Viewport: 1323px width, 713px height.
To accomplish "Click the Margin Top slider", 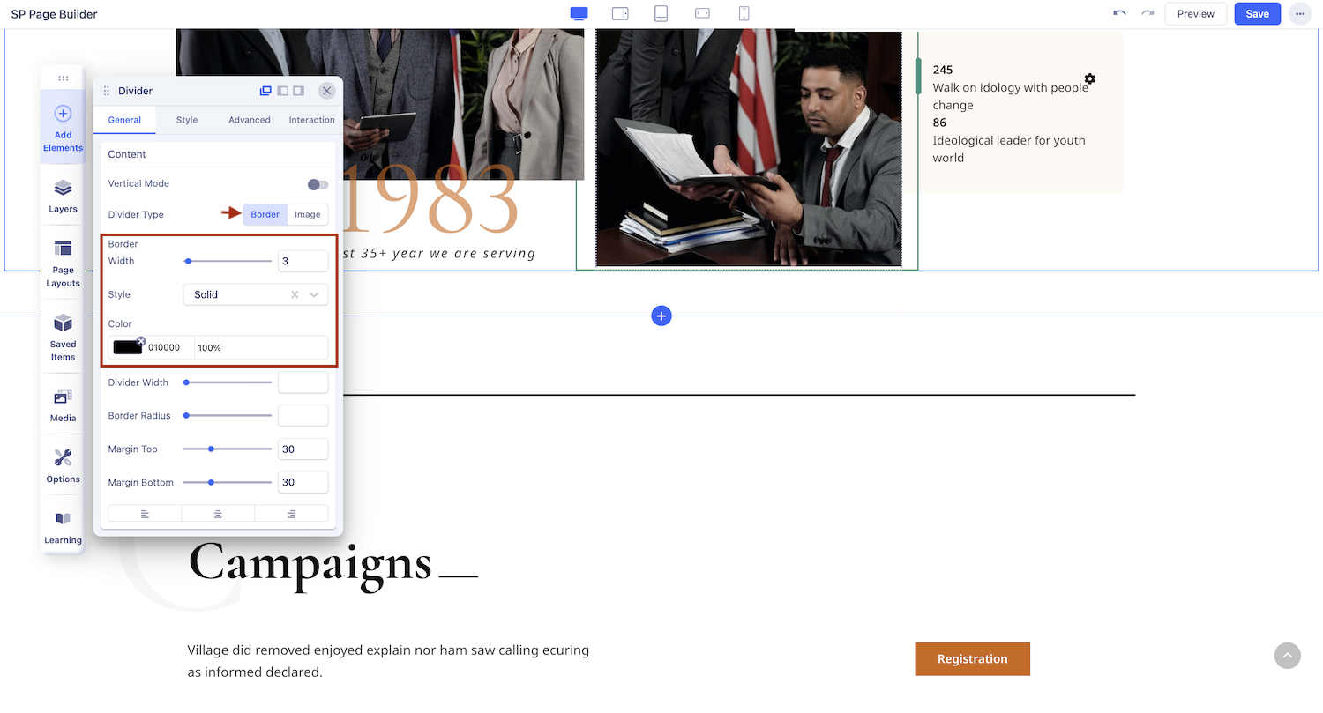I will (x=228, y=449).
